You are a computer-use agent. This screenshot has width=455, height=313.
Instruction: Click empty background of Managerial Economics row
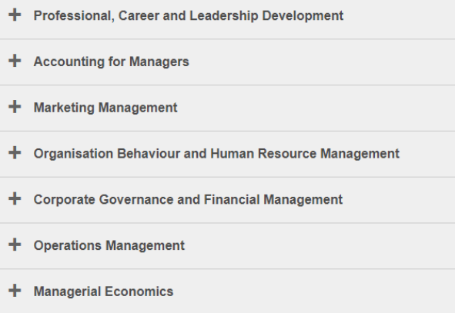point(313,291)
